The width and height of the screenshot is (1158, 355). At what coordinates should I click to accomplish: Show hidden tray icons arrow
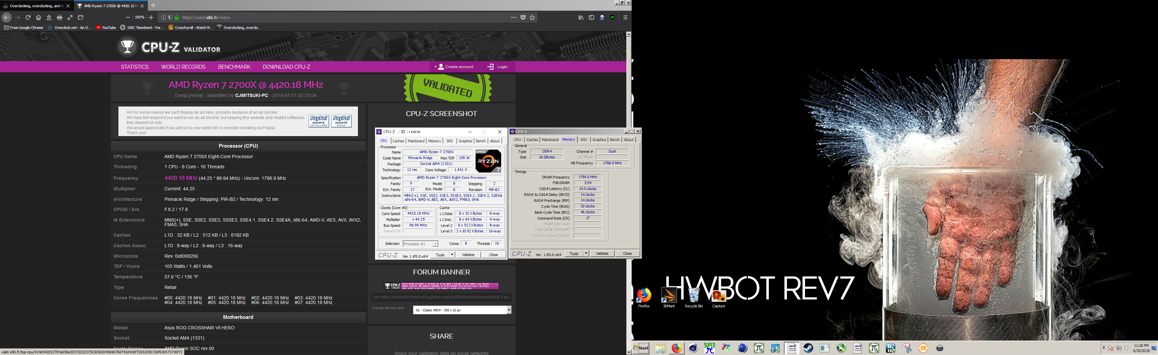coord(1104,348)
